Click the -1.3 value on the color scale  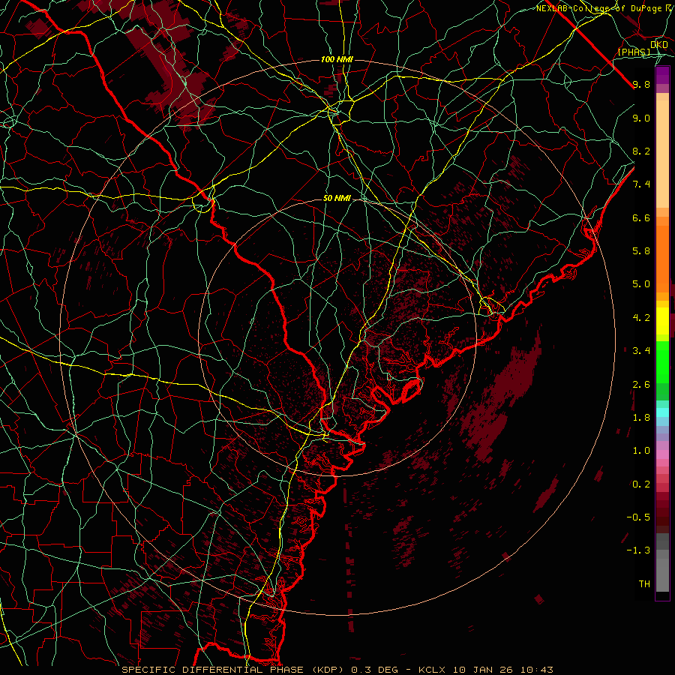[638, 550]
